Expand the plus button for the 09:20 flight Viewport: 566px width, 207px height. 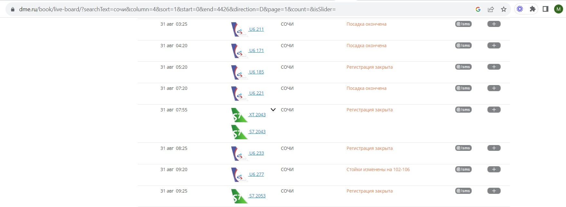coord(494,169)
